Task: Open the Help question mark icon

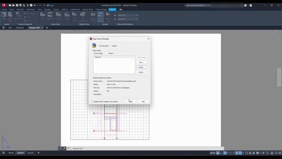Action: click(x=245, y=5)
